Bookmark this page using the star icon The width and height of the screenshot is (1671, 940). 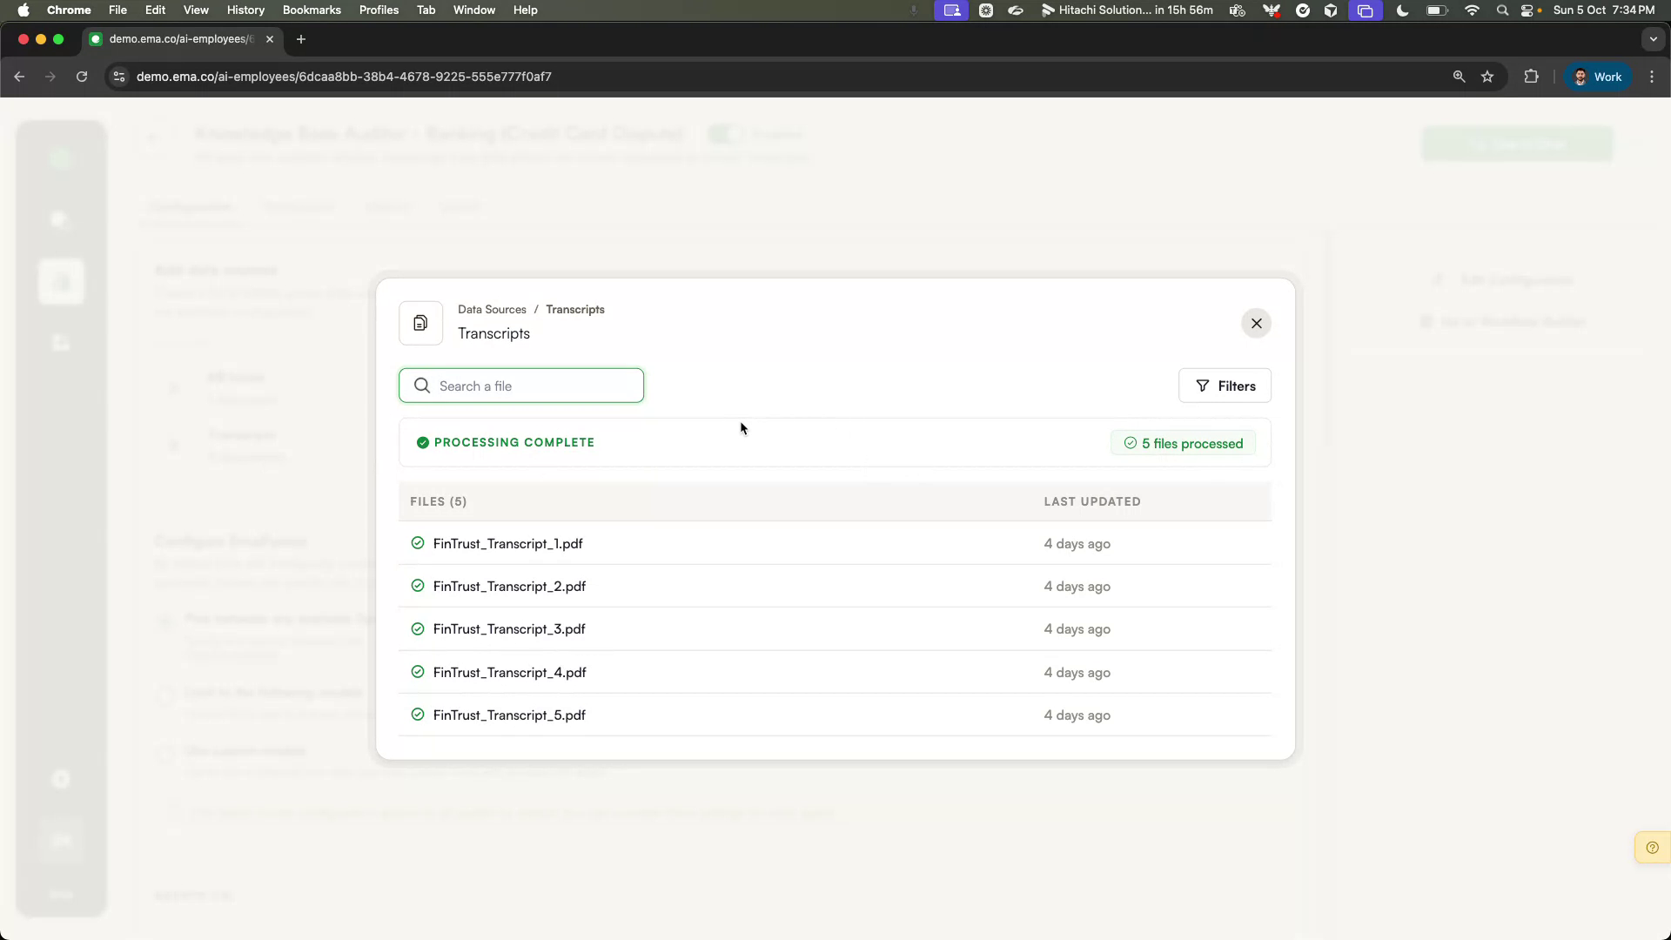pyautogui.click(x=1488, y=77)
